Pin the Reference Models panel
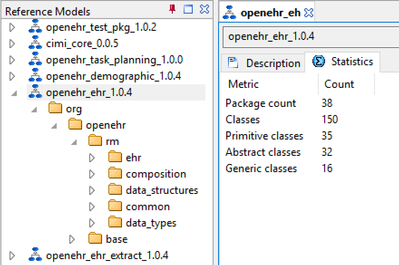The width and height of the screenshot is (399, 265). [x=172, y=9]
